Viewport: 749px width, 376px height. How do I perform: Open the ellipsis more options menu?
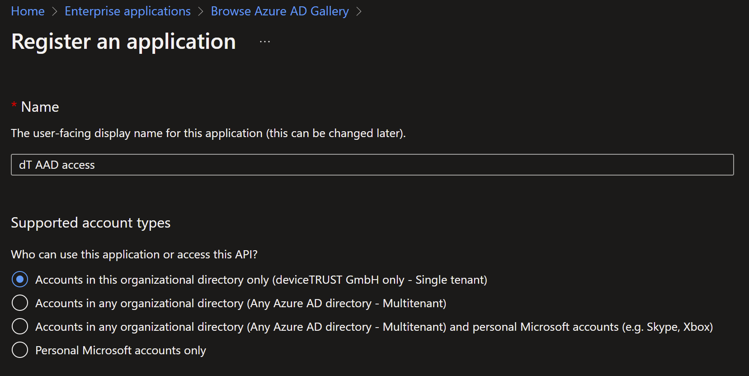coord(265,42)
